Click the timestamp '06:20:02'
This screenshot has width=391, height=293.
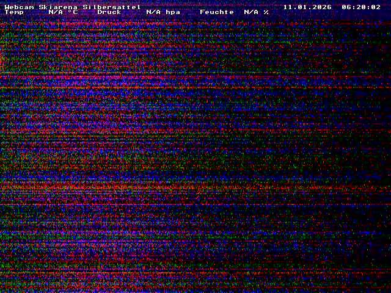point(361,7)
